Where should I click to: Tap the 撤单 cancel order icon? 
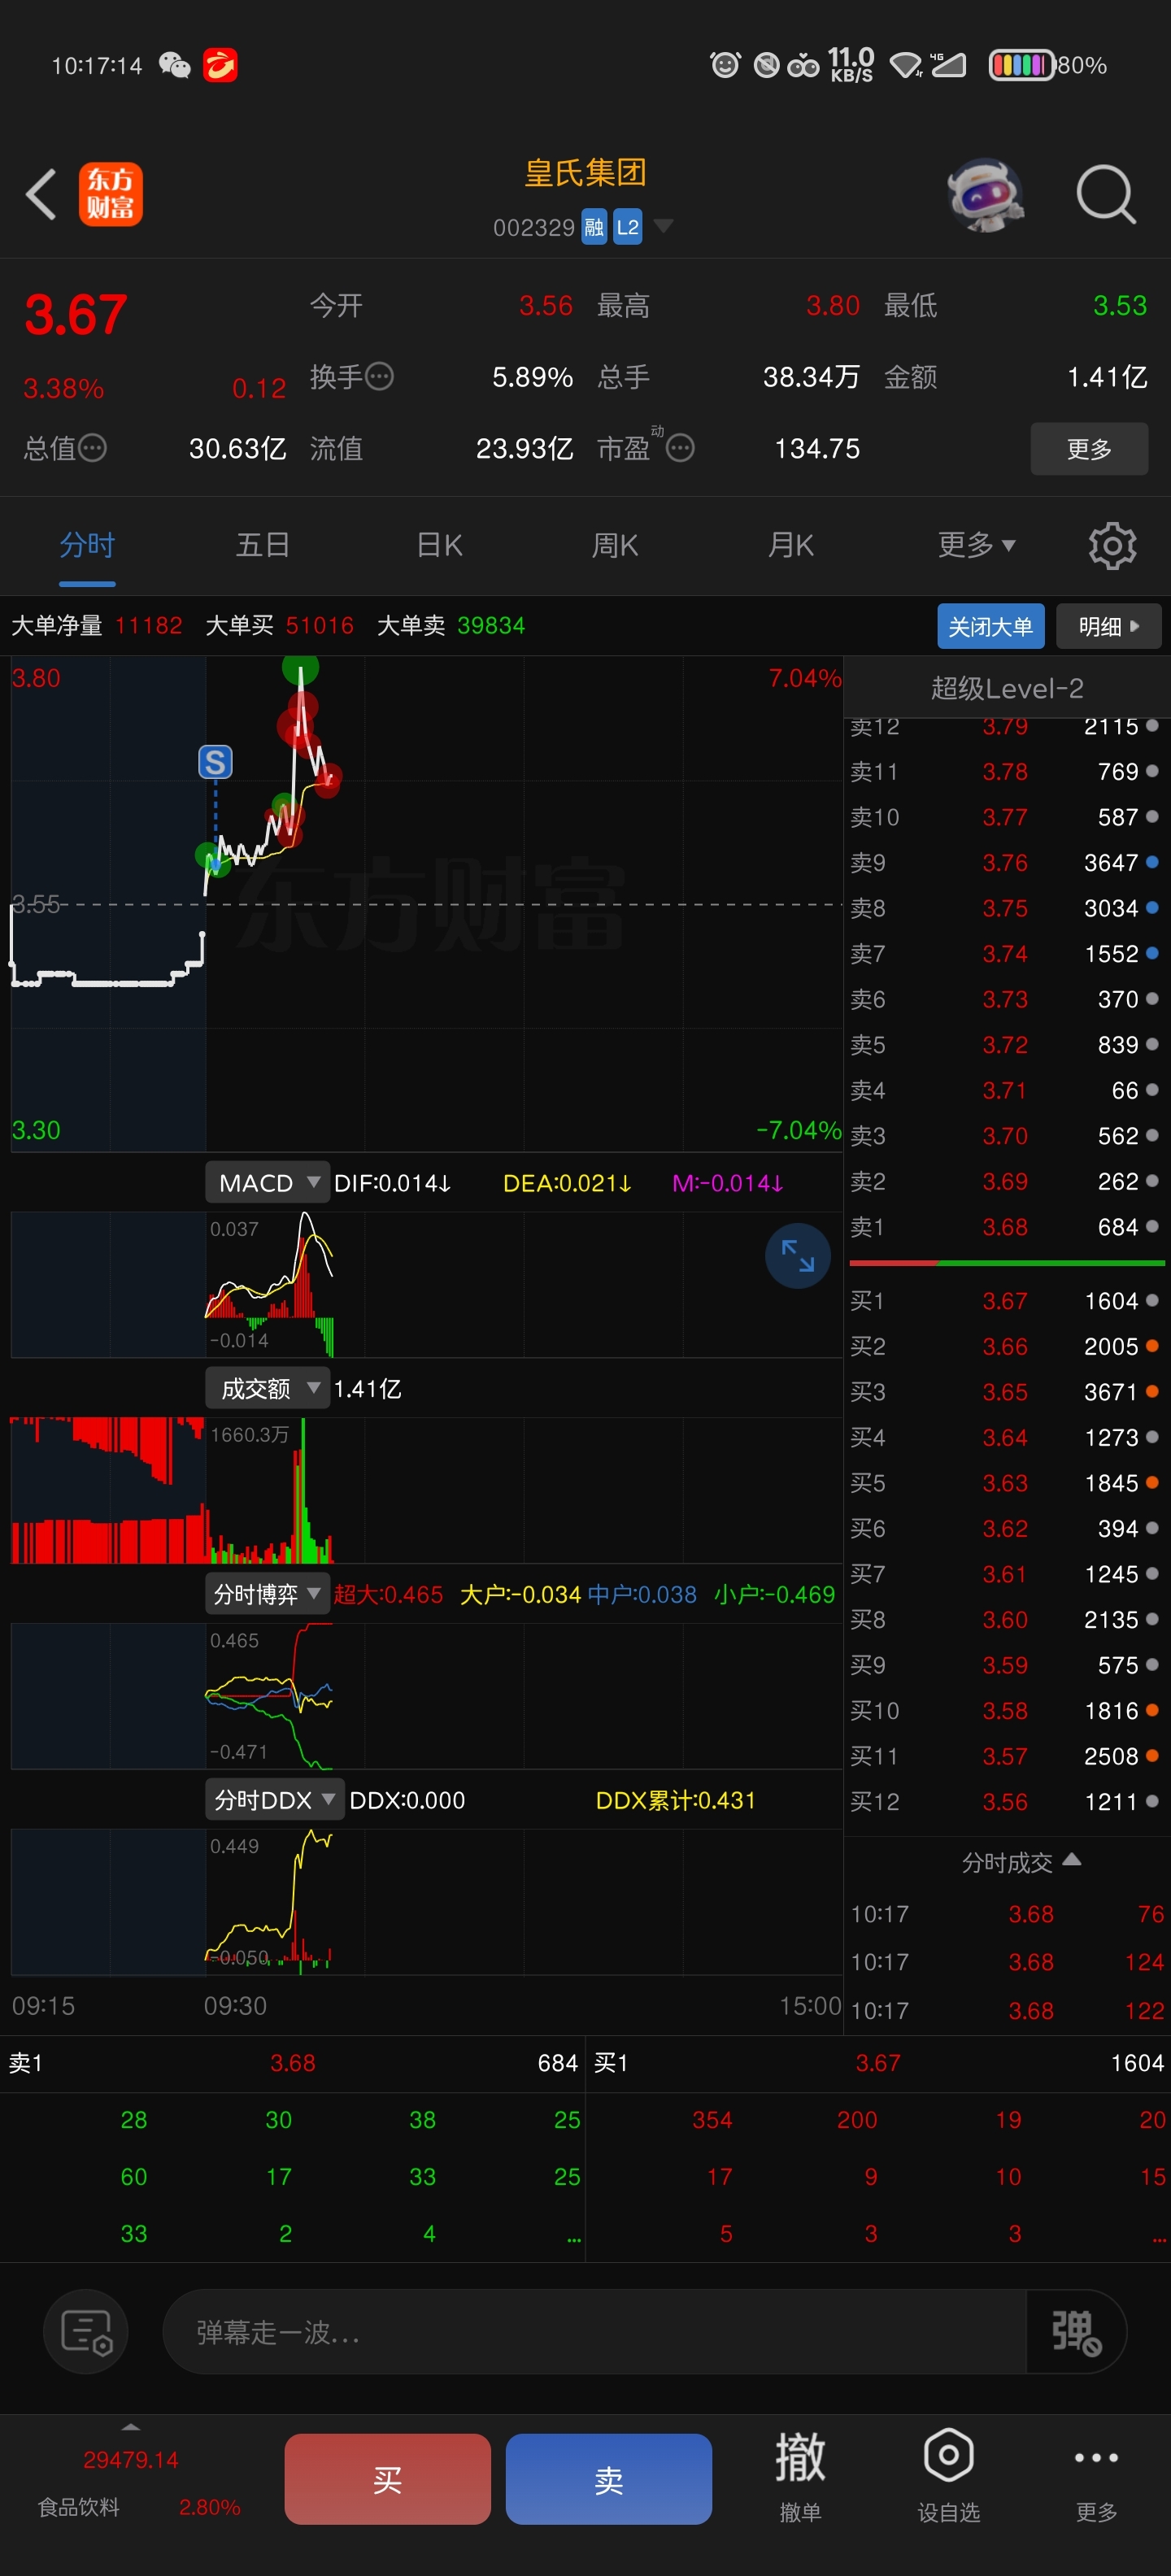click(x=800, y=2476)
